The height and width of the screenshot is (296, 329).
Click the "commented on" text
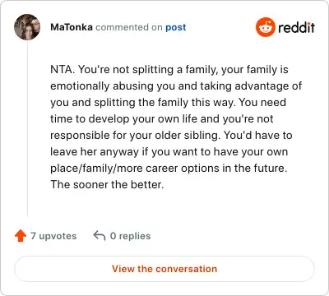[129, 27]
